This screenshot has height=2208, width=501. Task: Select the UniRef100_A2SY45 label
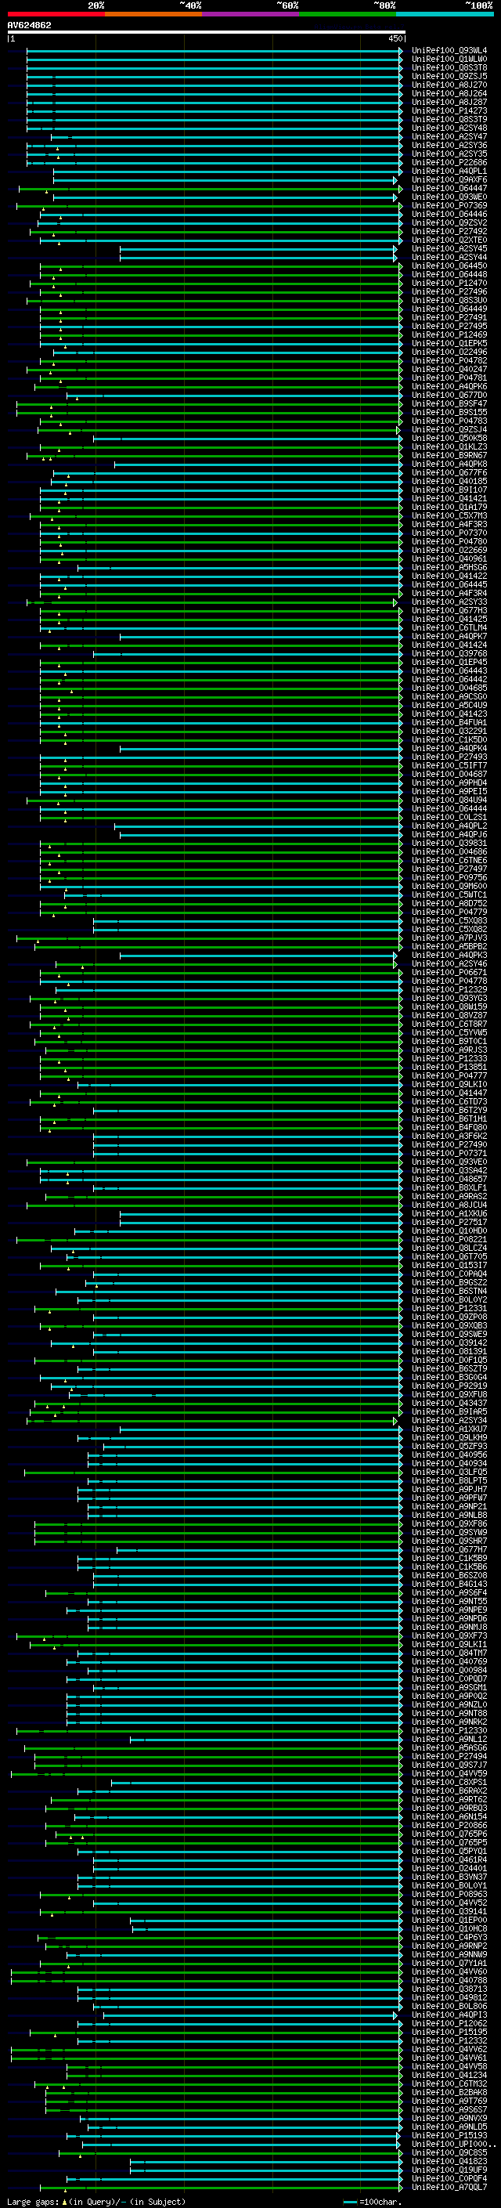click(x=449, y=248)
